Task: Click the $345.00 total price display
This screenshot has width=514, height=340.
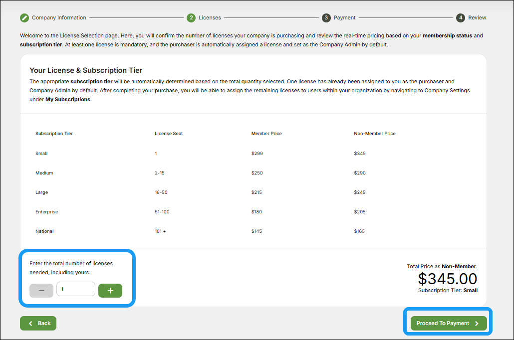Action: tap(447, 279)
